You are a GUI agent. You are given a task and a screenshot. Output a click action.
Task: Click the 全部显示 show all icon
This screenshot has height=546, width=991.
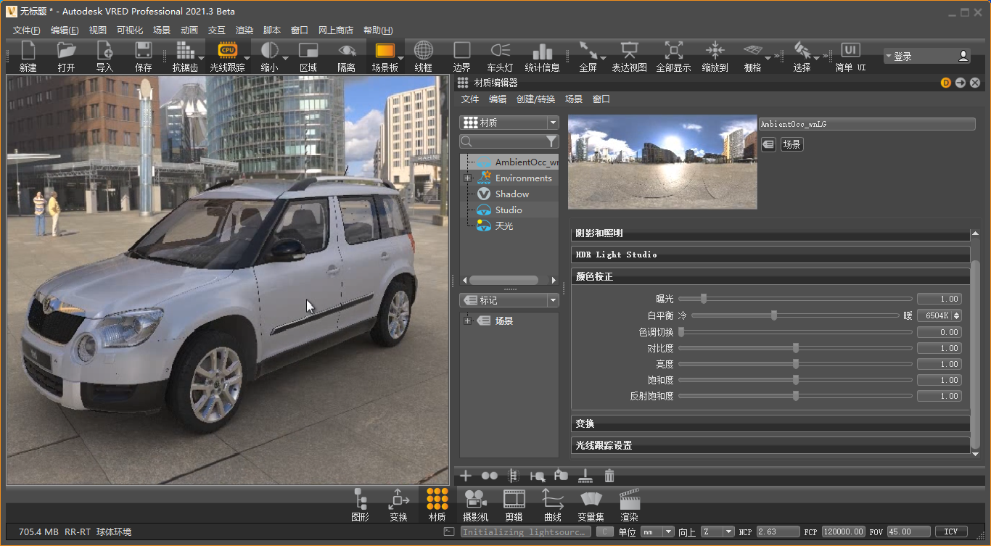[x=673, y=57]
